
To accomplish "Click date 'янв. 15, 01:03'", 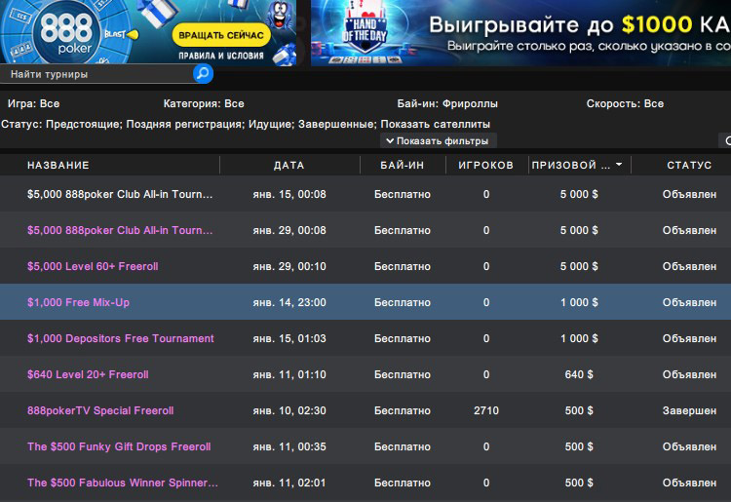I will [289, 338].
